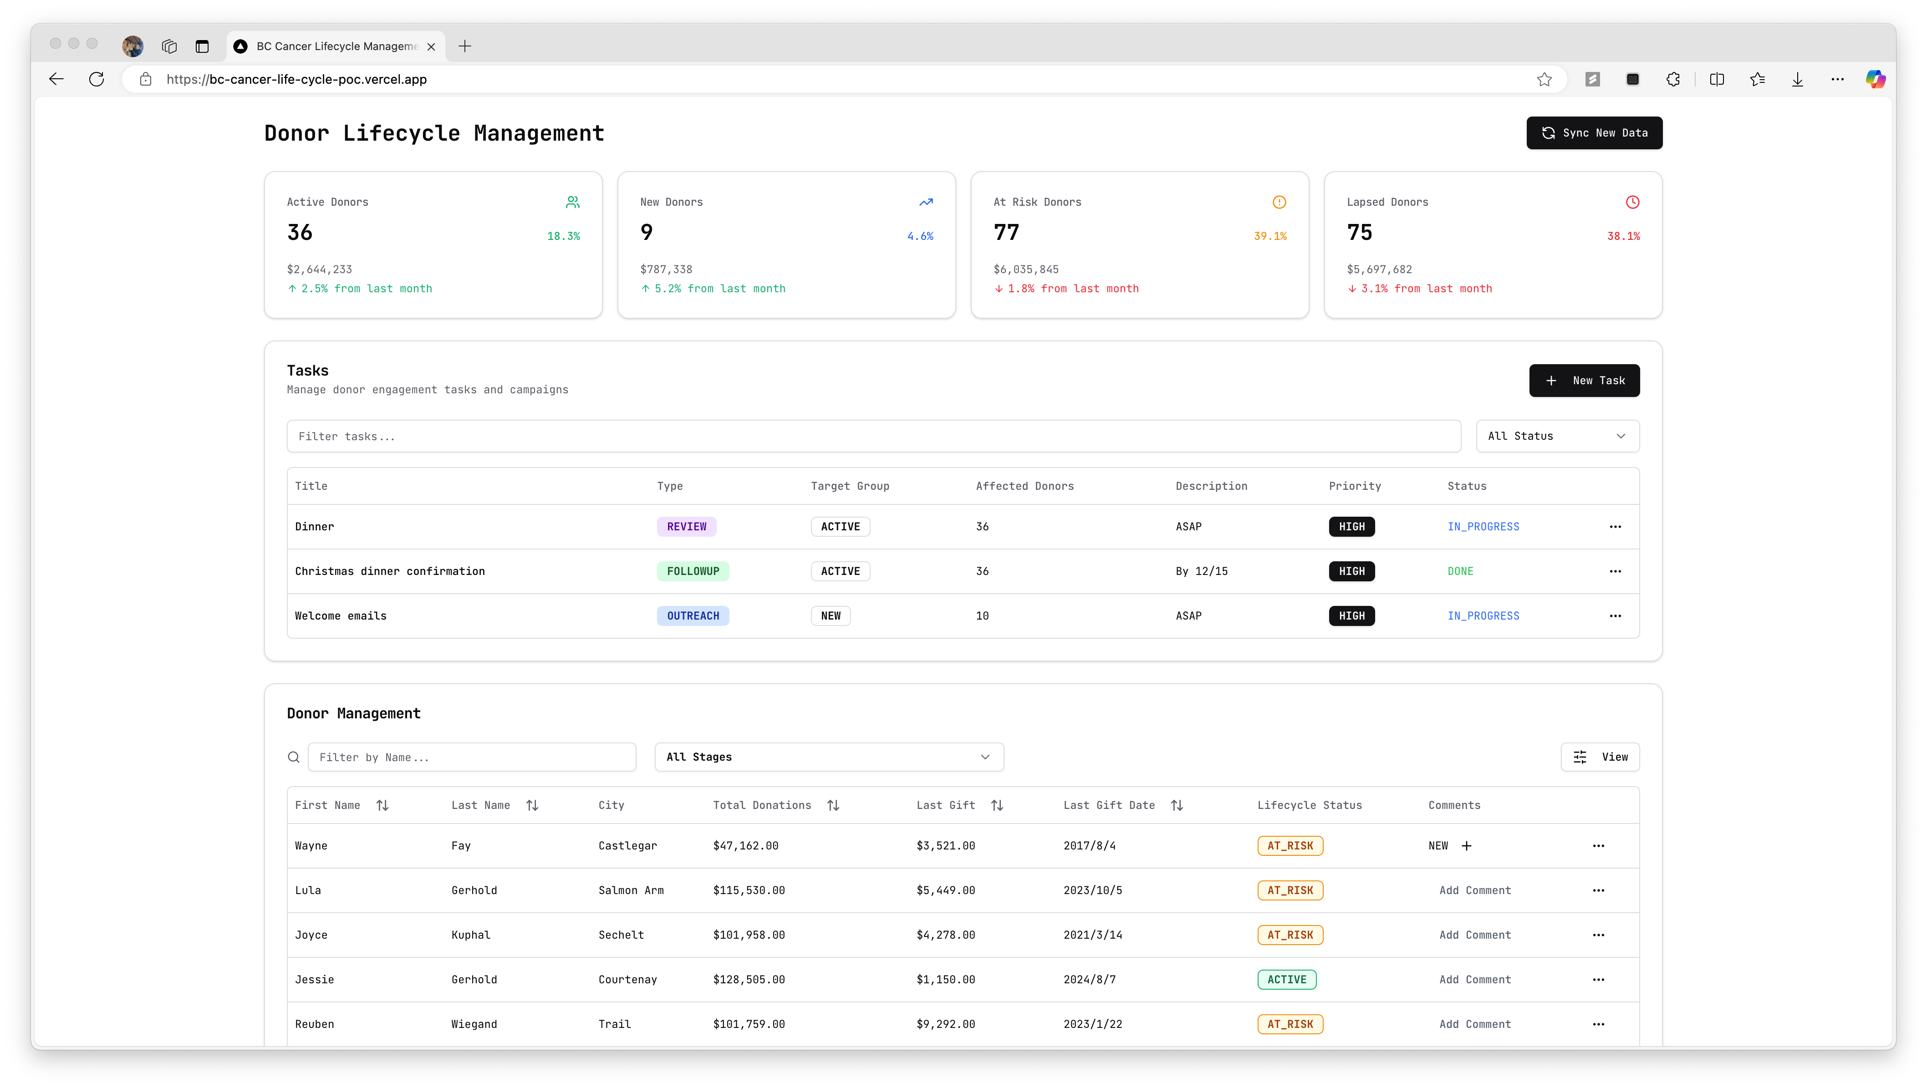Click the Lapsed Donors amount $5,697,682
Image resolution: width=1927 pixels, height=1088 pixels.
point(1379,269)
